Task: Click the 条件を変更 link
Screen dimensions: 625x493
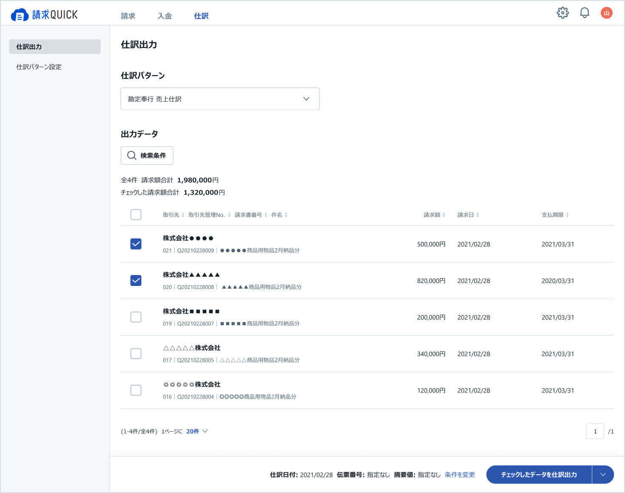Action: pyautogui.click(x=460, y=475)
